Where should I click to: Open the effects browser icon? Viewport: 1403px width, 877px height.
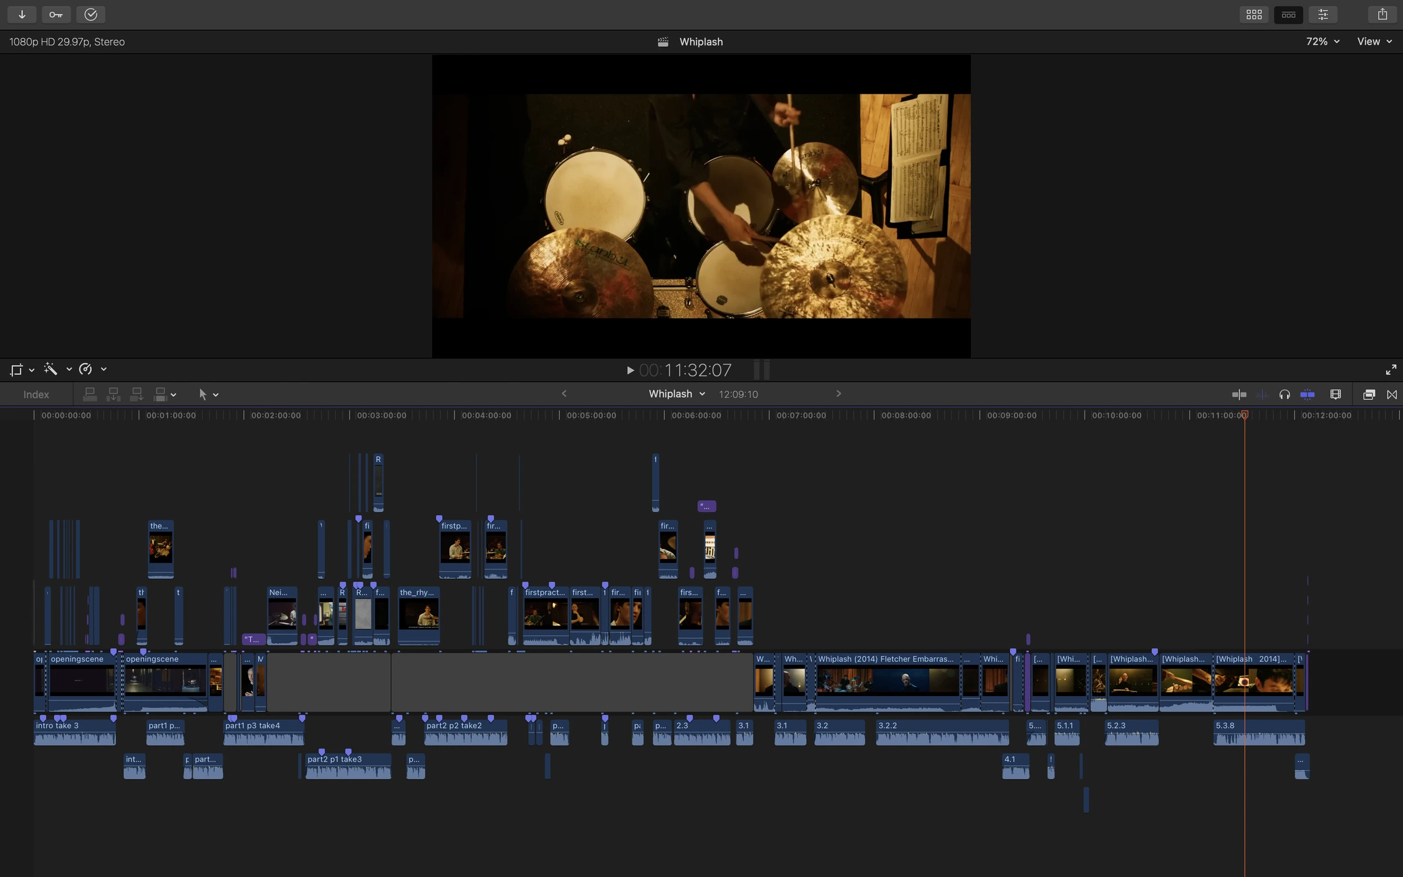pos(1369,394)
